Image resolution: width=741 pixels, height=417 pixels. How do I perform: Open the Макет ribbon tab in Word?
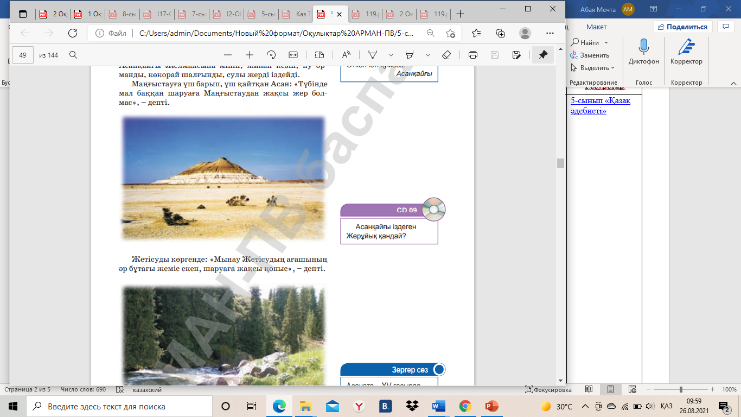596,27
